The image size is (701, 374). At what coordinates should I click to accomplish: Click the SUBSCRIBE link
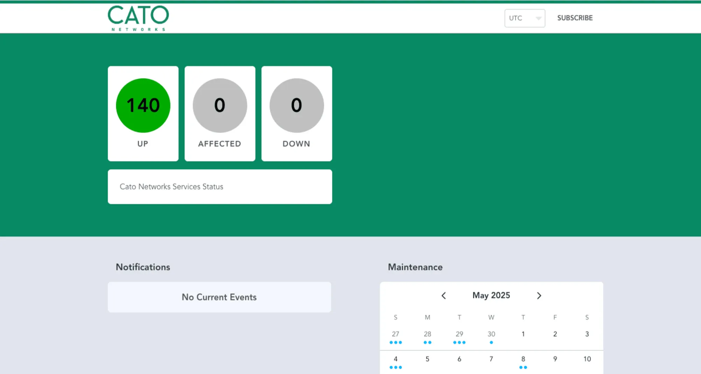[575, 18]
